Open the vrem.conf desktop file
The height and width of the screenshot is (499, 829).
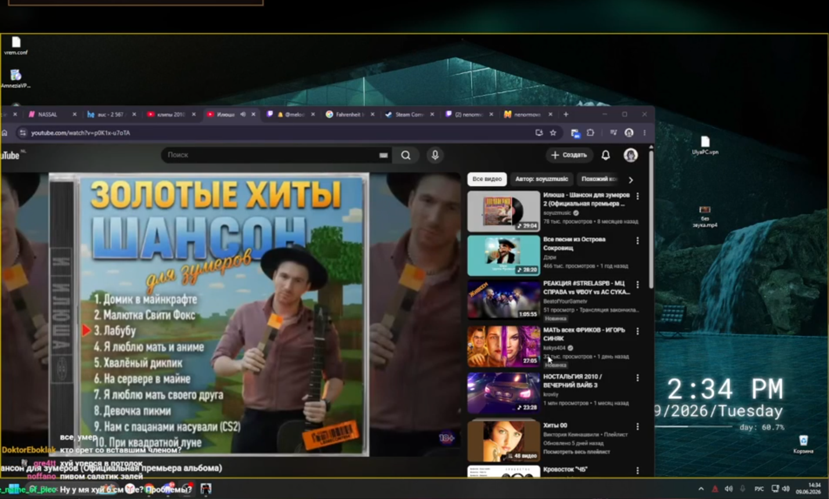(x=16, y=45)
